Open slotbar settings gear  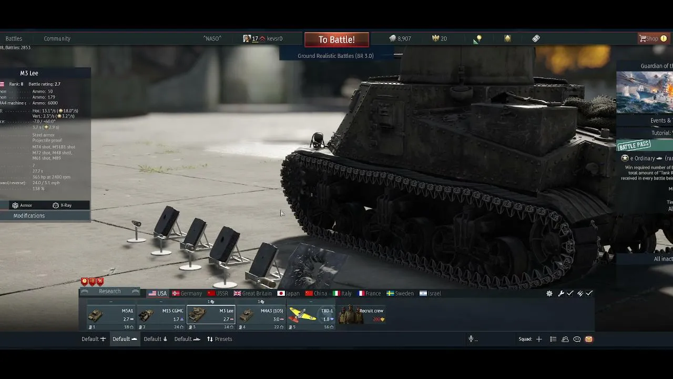point(549,294)
